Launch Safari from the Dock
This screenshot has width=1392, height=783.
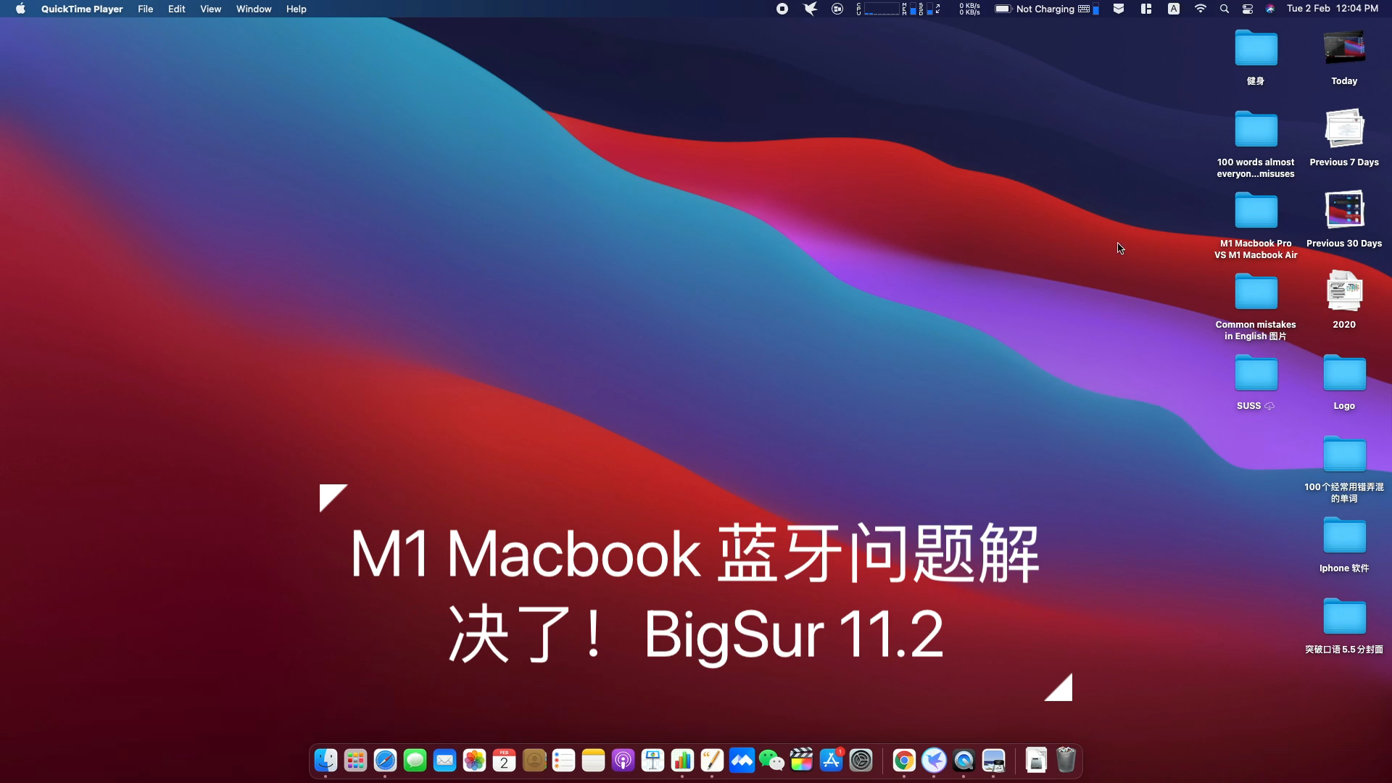[x=385, y=761]
